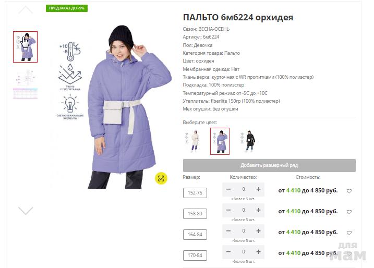Screen dimensions: 374x268
Task: Open the size chart thumbnail image
Action: (x=25, y=84)
